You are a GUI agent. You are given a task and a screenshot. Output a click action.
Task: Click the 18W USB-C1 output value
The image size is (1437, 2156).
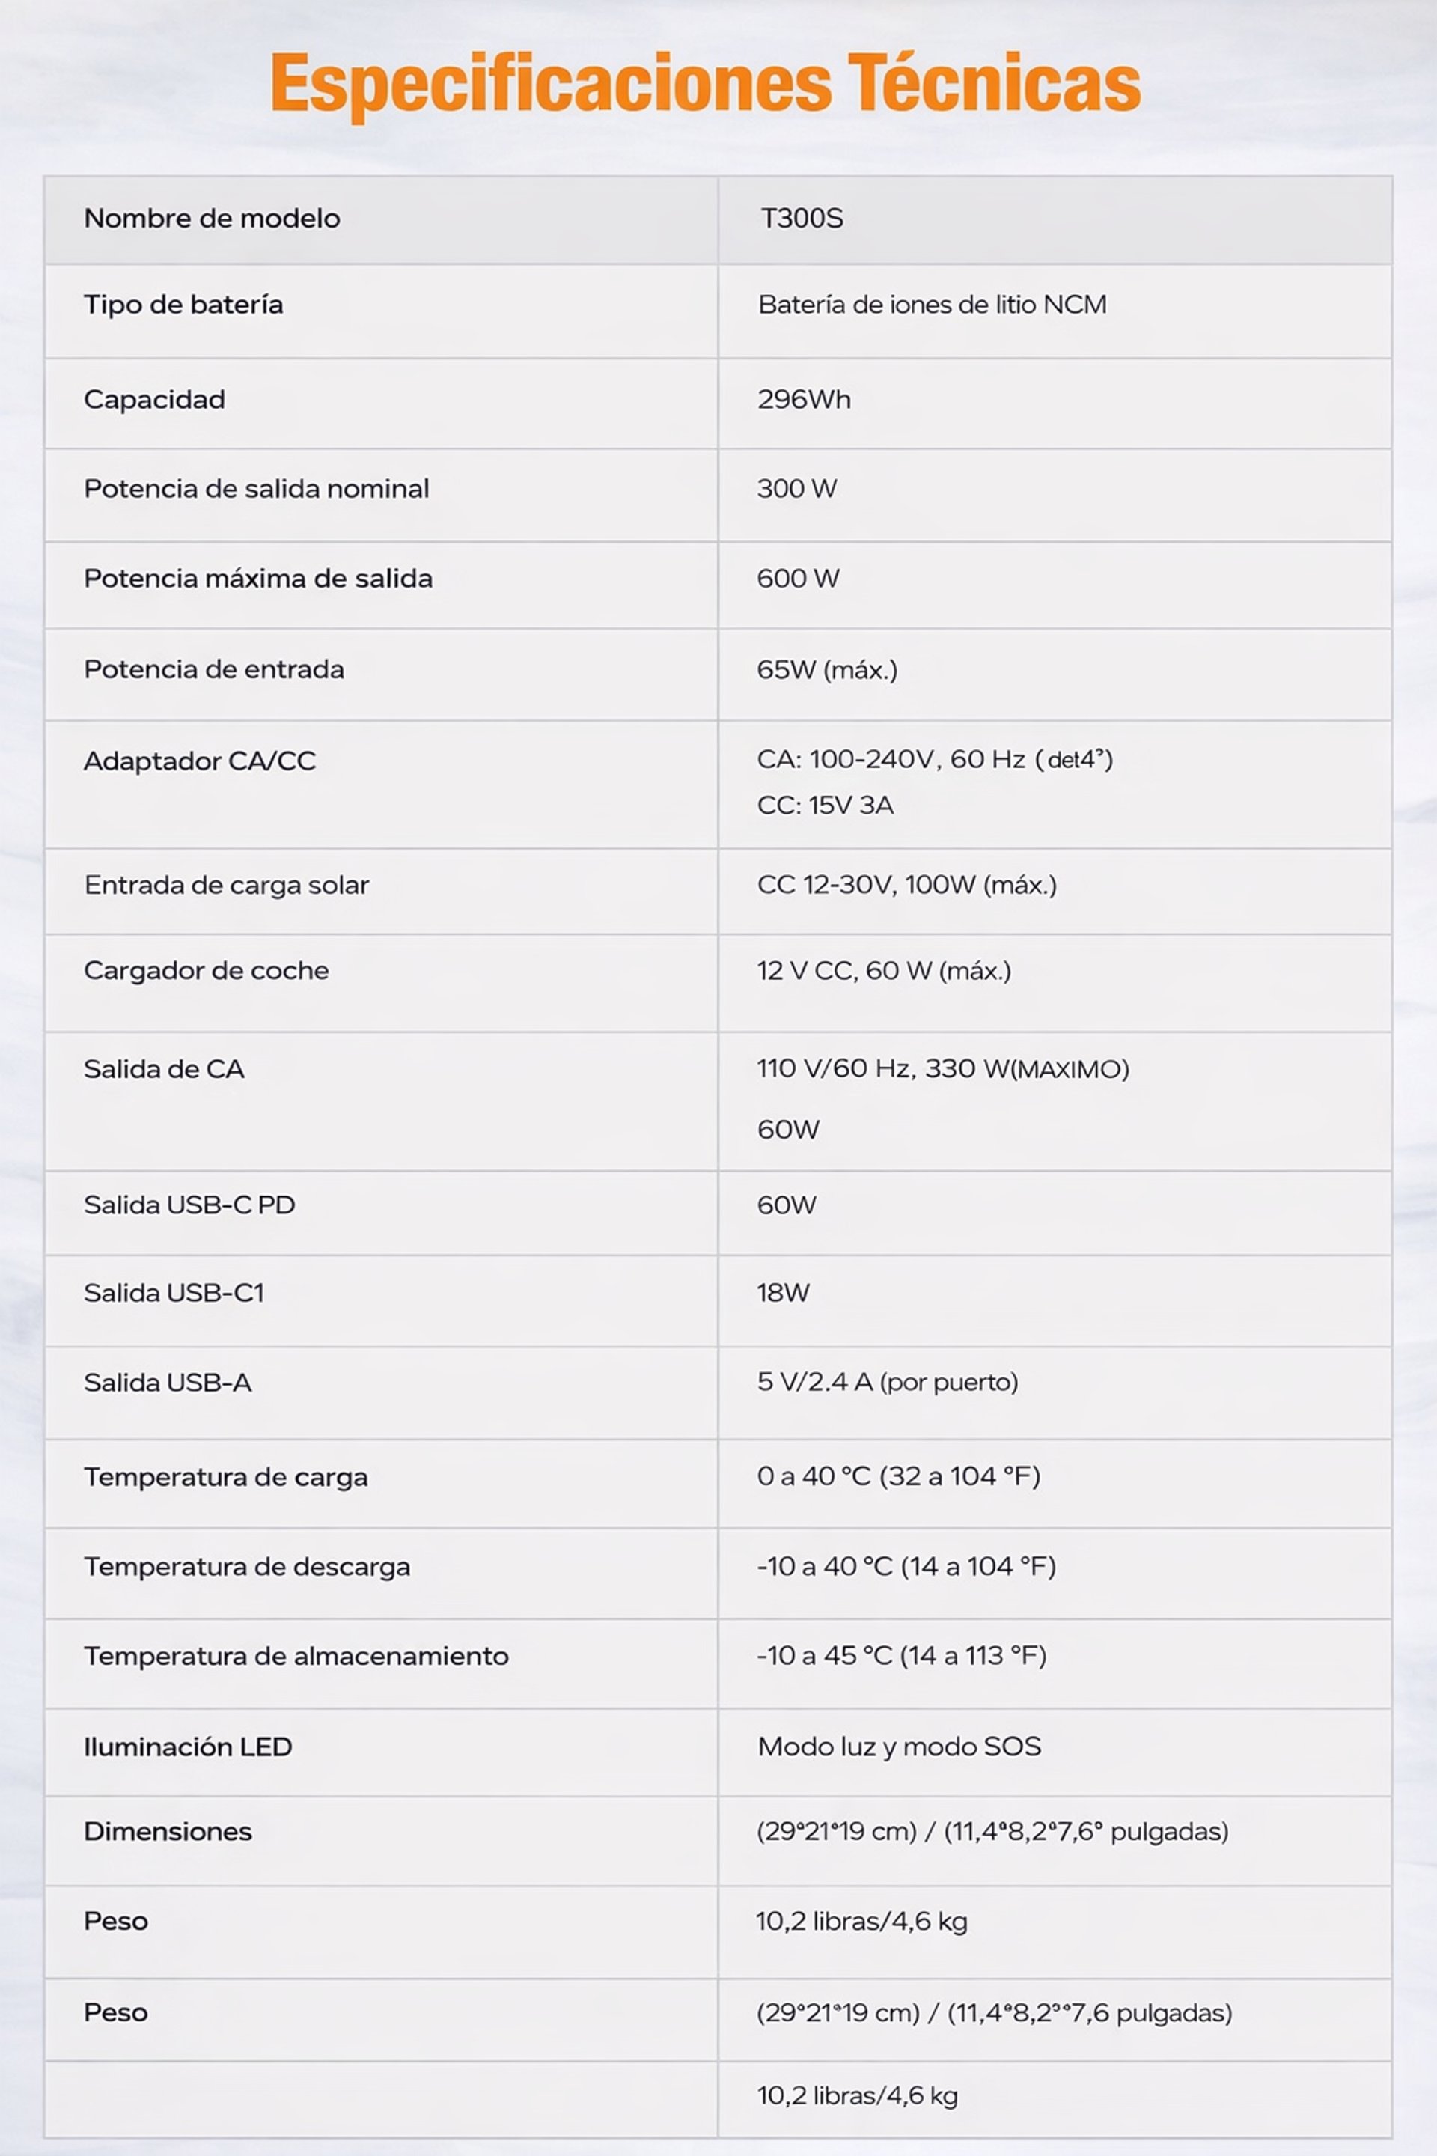pyautogui.click(x=783, y=1293)
